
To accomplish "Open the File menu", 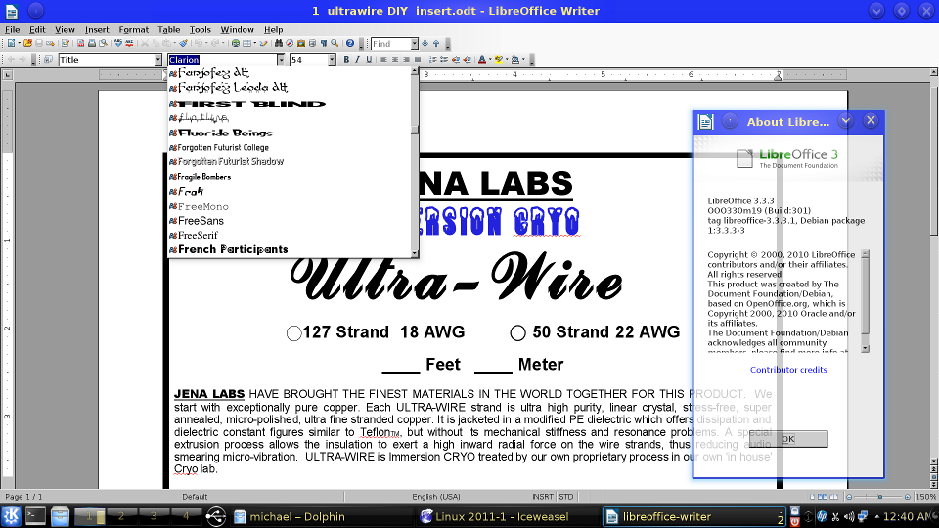I will click(12, 30).
